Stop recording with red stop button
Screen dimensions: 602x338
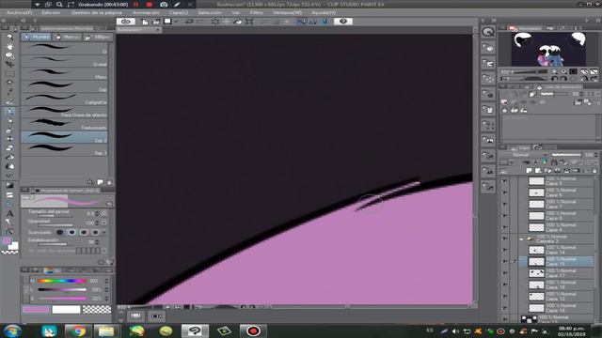(150, 5)
